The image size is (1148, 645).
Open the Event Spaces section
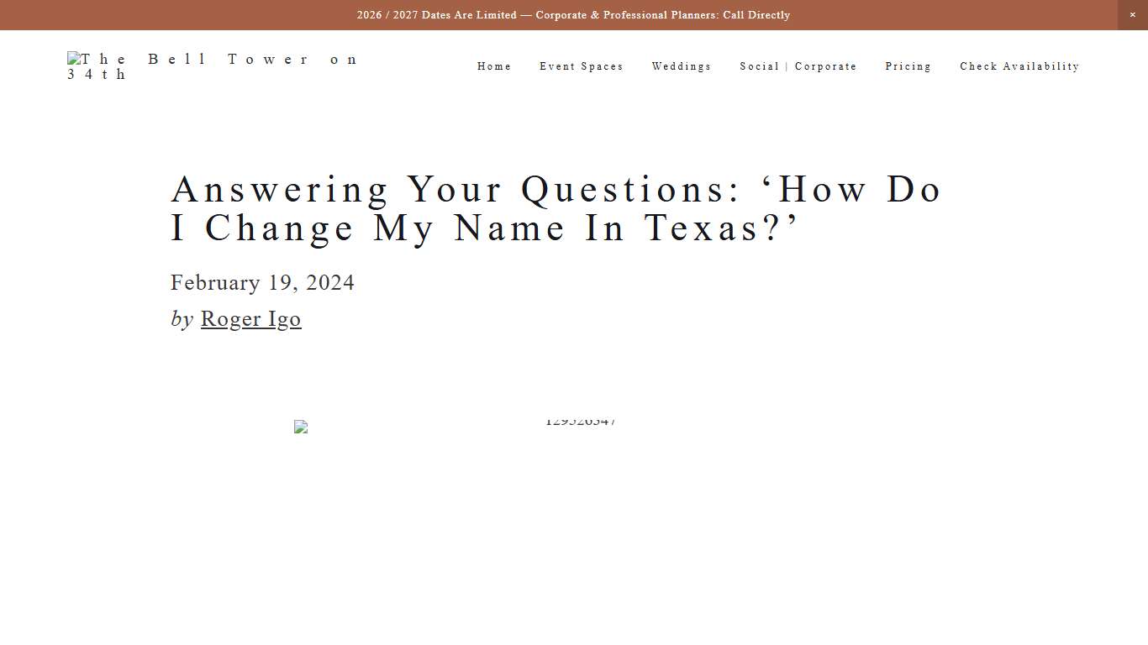tap(582, 66)
